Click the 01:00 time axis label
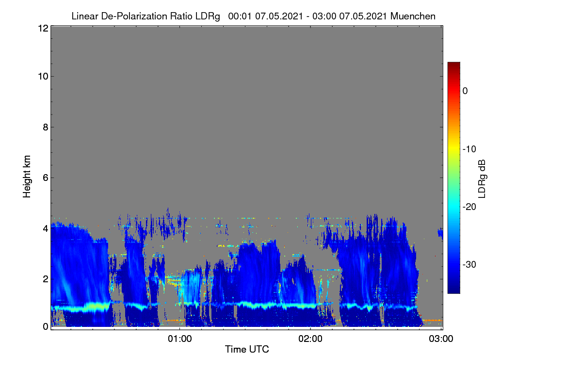582x388 pixels. [179, 339]
